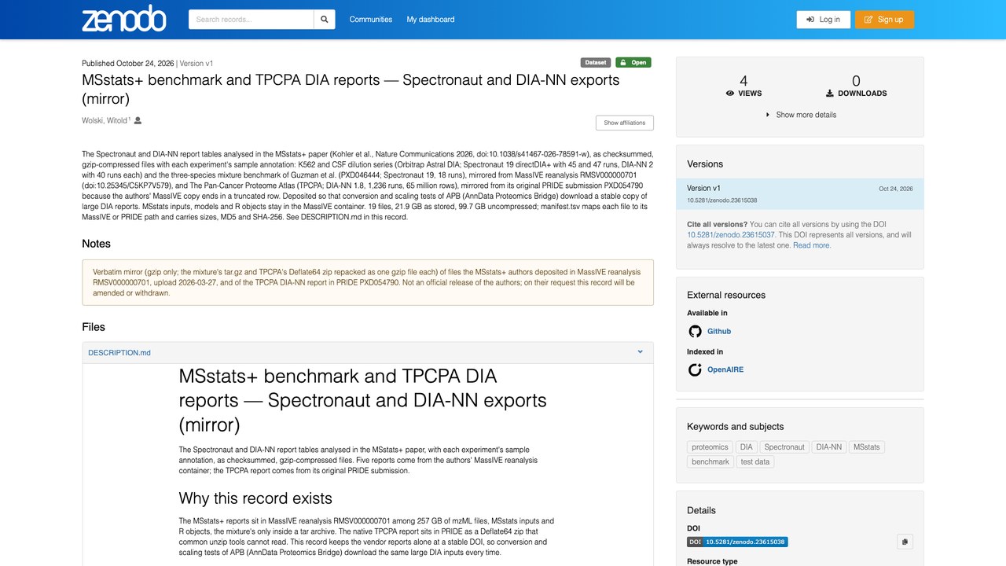This screenshot has width=1006, height=566.
Task: Click the 'External resources' heading
Action: click(x=726, y=296)
